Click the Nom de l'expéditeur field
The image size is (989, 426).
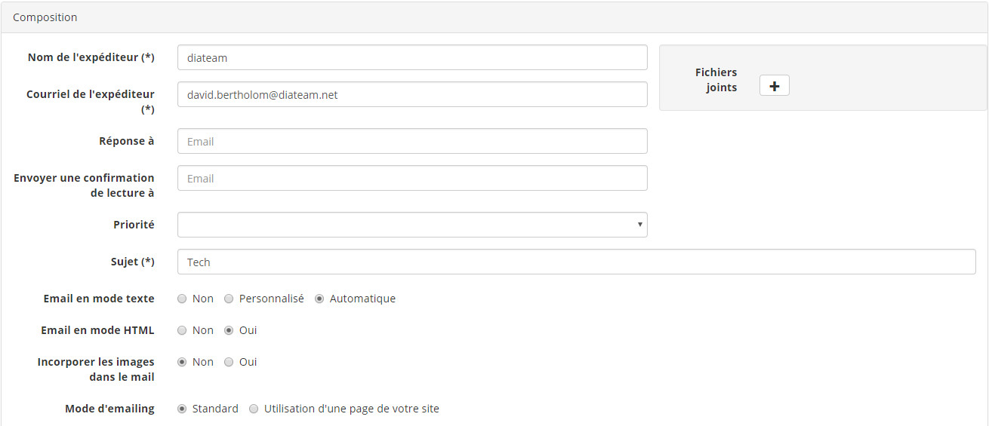[412, 57]
